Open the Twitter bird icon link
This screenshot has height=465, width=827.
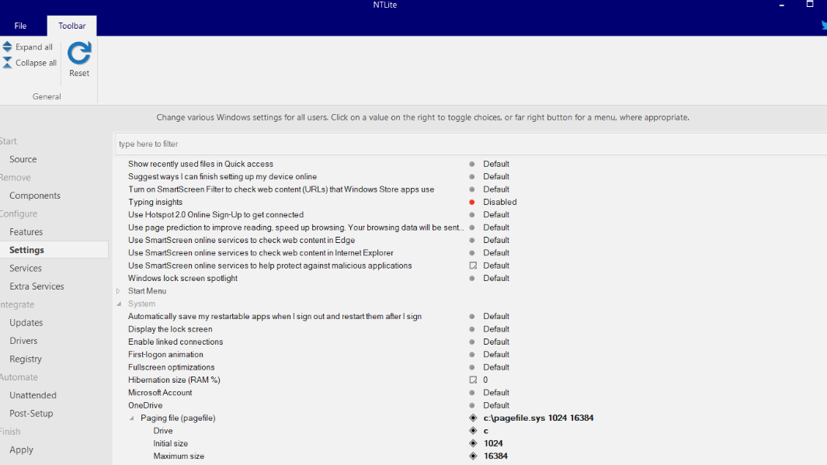(824, 26)
